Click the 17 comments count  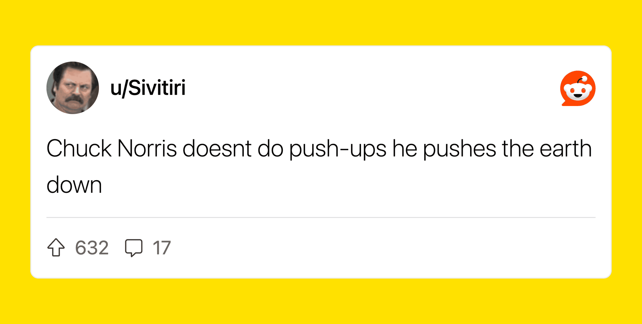[x=162, y=248]
